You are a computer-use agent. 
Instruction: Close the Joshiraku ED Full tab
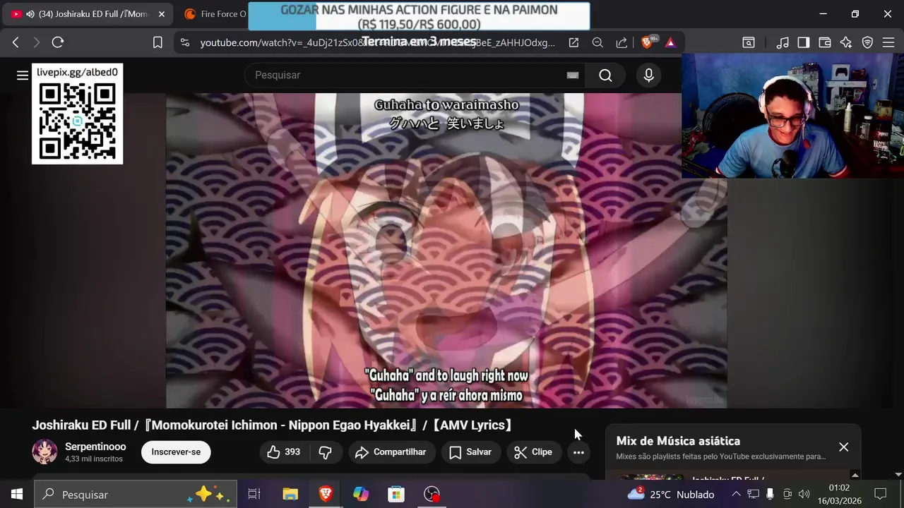162,14
